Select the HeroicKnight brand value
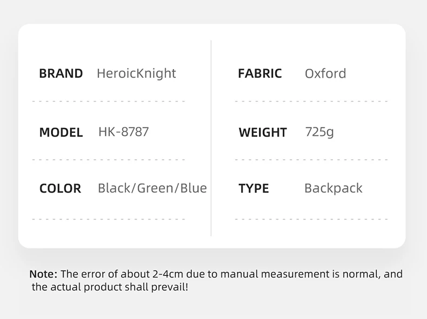The image size is (427, 319). point(136,74)
